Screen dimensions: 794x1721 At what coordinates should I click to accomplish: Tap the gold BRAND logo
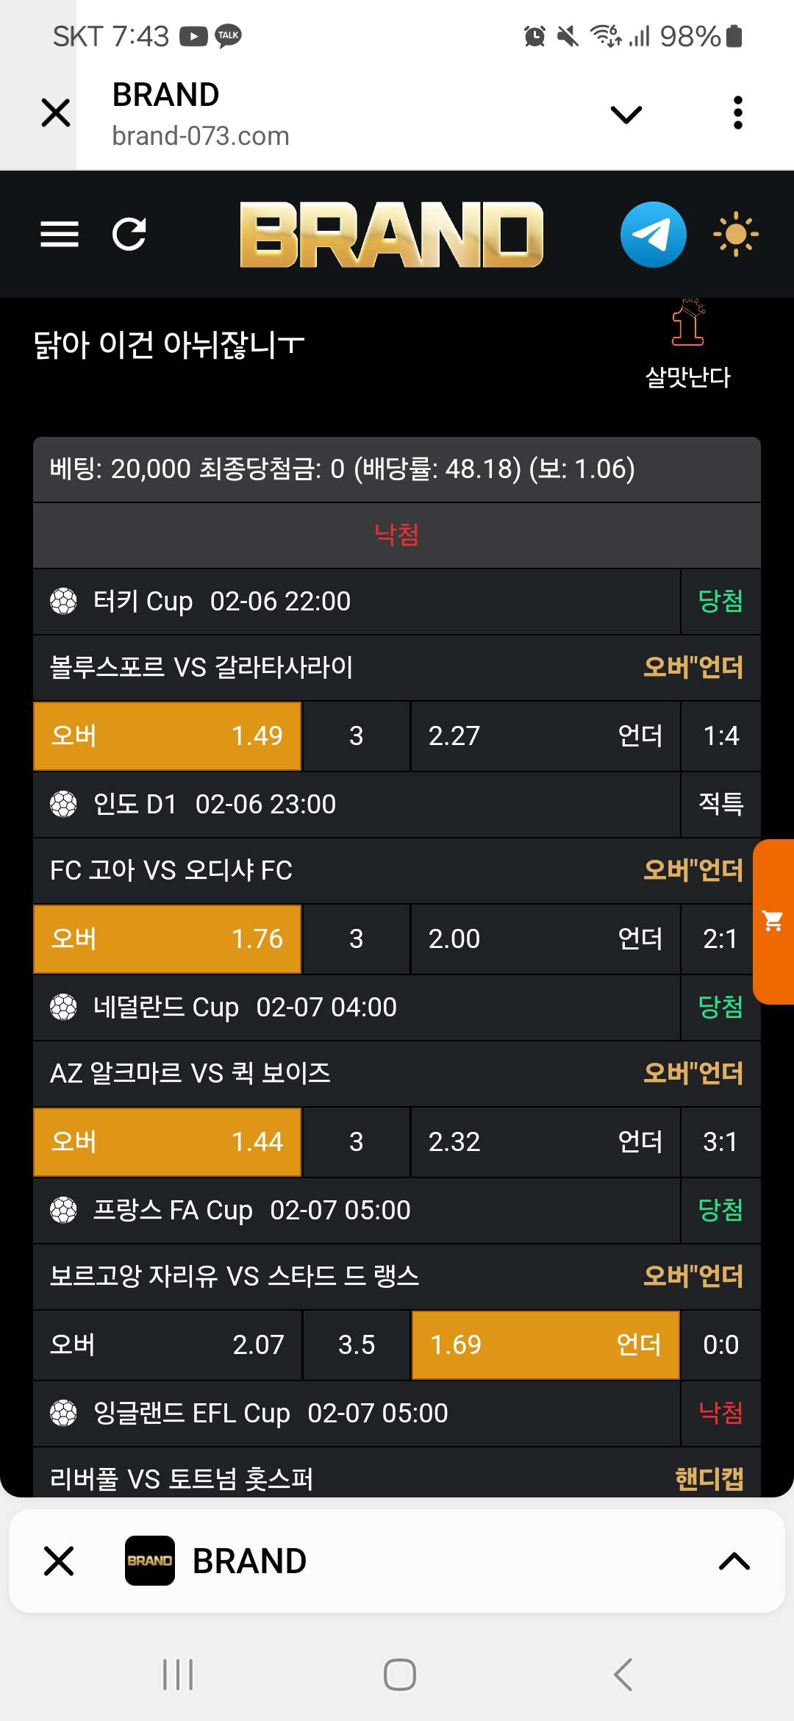(x=391, y=235)
